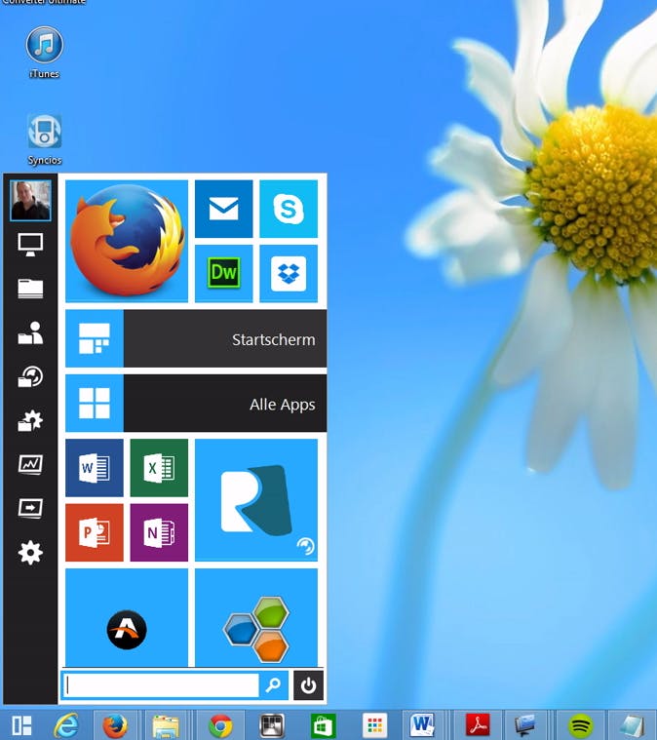
Task: Open Adobe Acrobat from taskbar
Action: coord(478,725)
